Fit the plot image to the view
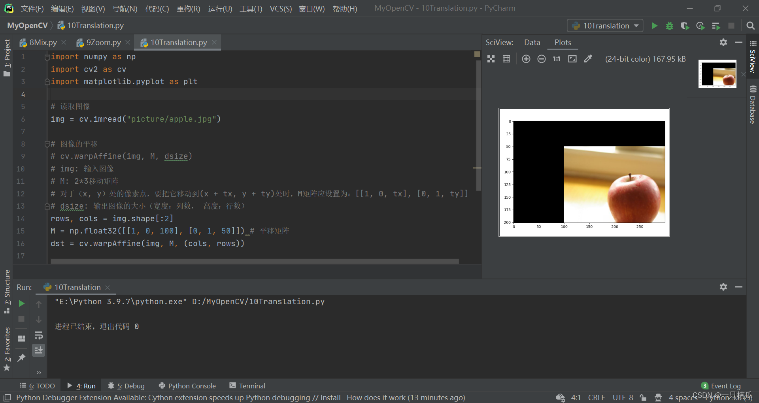The height and width of the screenshot is (403, 759). pos(572,59)
